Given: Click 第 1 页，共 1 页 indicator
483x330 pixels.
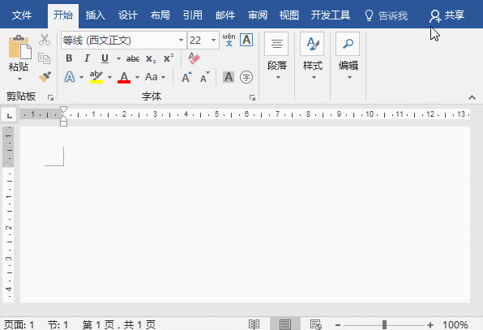Looking at the screenshot, I should [119, 324].
